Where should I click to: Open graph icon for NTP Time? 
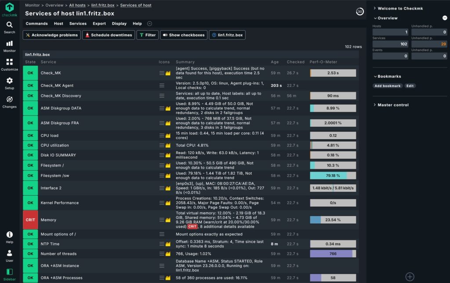(168, 244)
